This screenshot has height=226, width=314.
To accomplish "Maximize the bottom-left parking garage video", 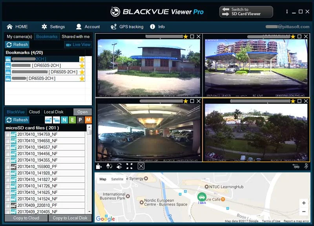I will (x=192, y=101).
